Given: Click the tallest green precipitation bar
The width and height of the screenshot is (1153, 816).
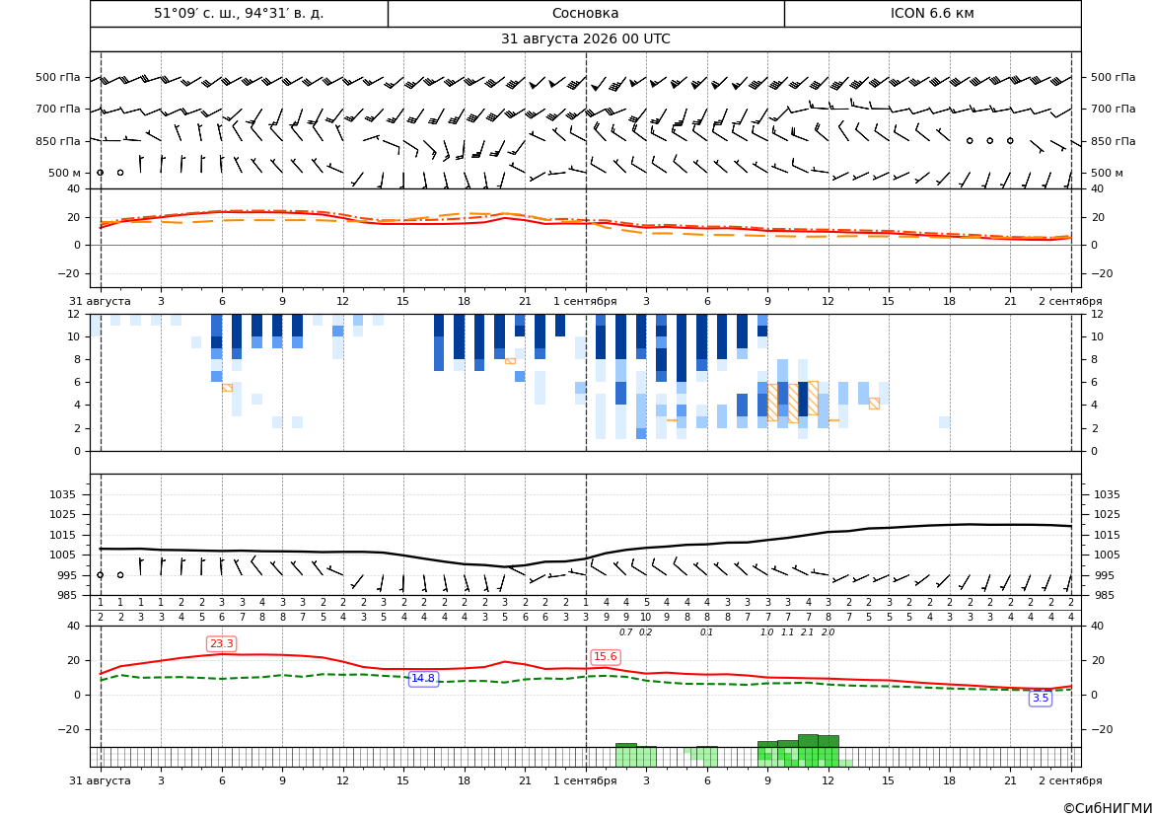Looking at the screenshot, I should pos(808,741).
